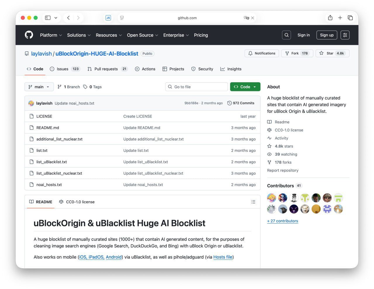
Task: Click the CC0-1.0 license scales icon
Action: [269, 130]
